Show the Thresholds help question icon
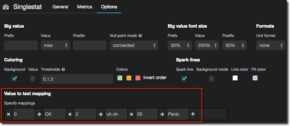 point(63,69)
